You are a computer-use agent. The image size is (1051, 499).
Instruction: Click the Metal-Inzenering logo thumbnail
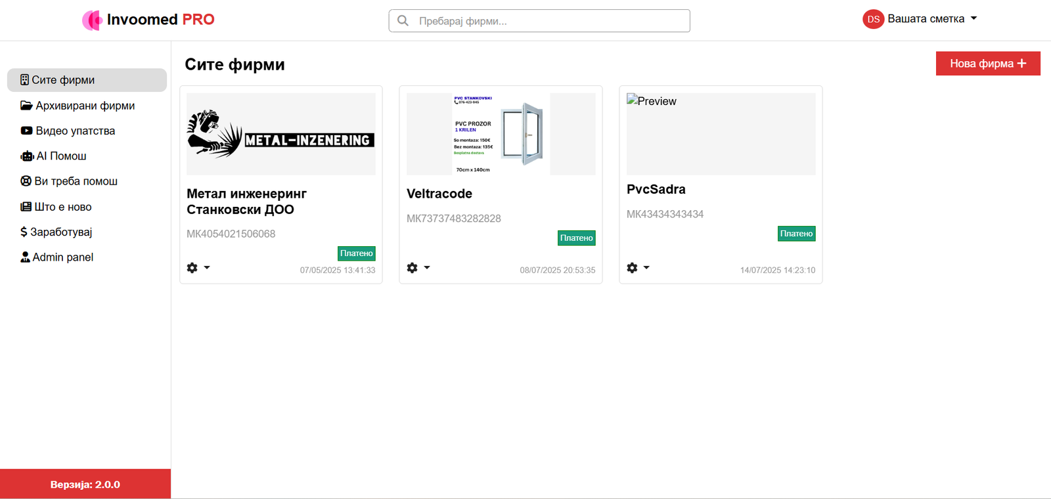pos(280,134)
